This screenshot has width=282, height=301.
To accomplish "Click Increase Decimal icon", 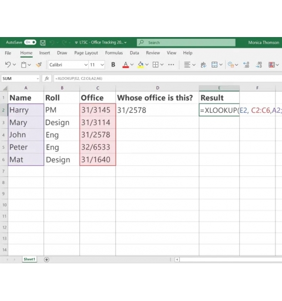I will [x=246, y=65].
